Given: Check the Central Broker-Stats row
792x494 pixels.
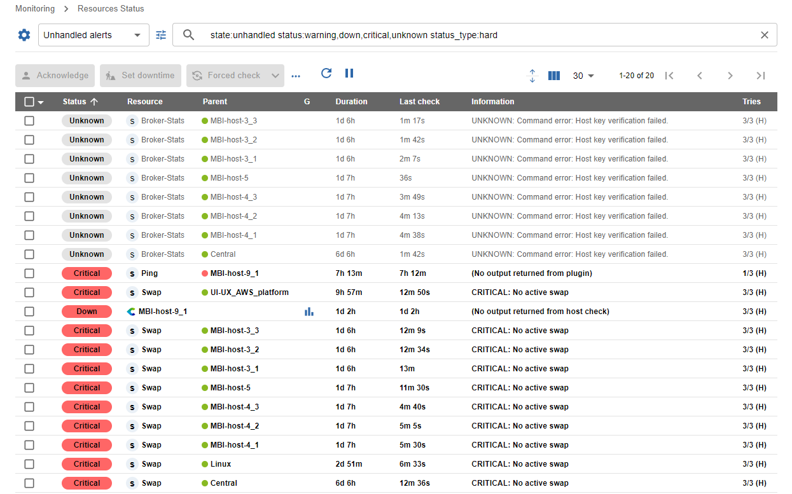Looking at the screenshot, I should [29, 254].
